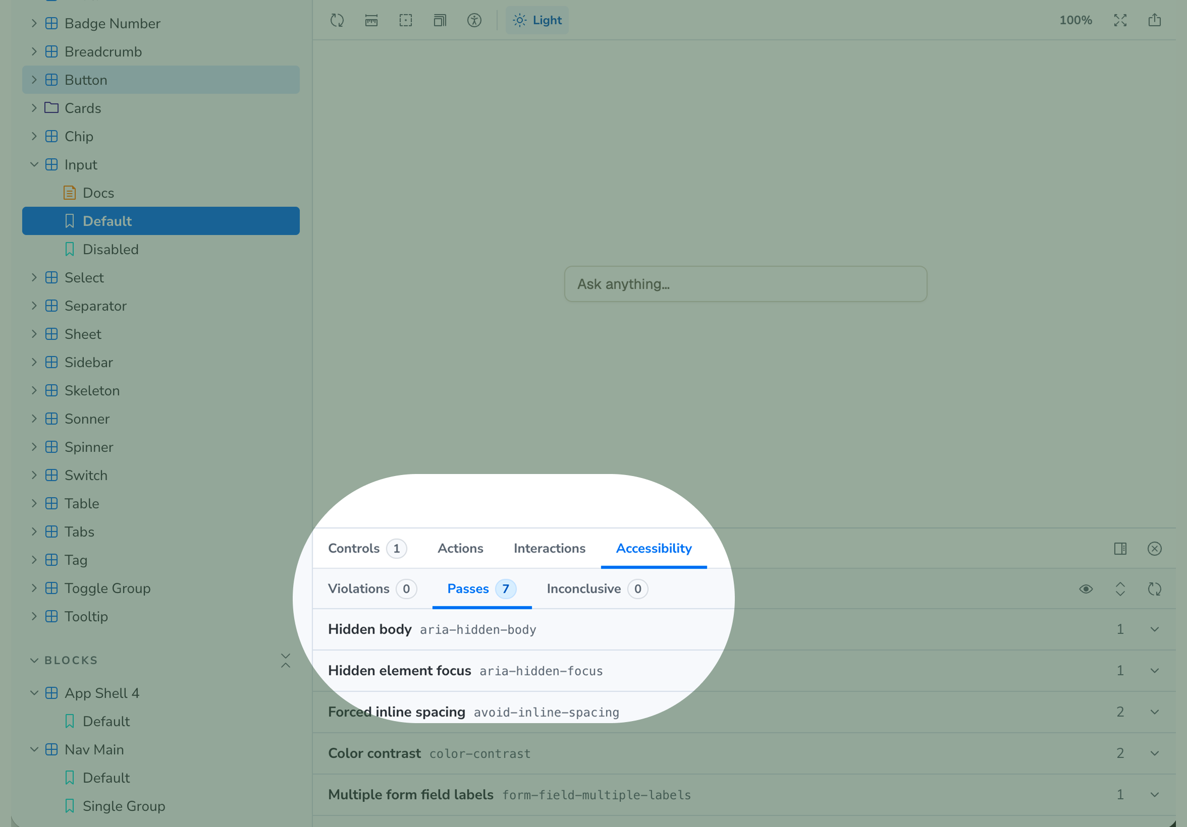Viewport: 1187px width, 827px height.
Task: Expand the Multiple form field labels chevron
Action: [x=1154, y=794]
